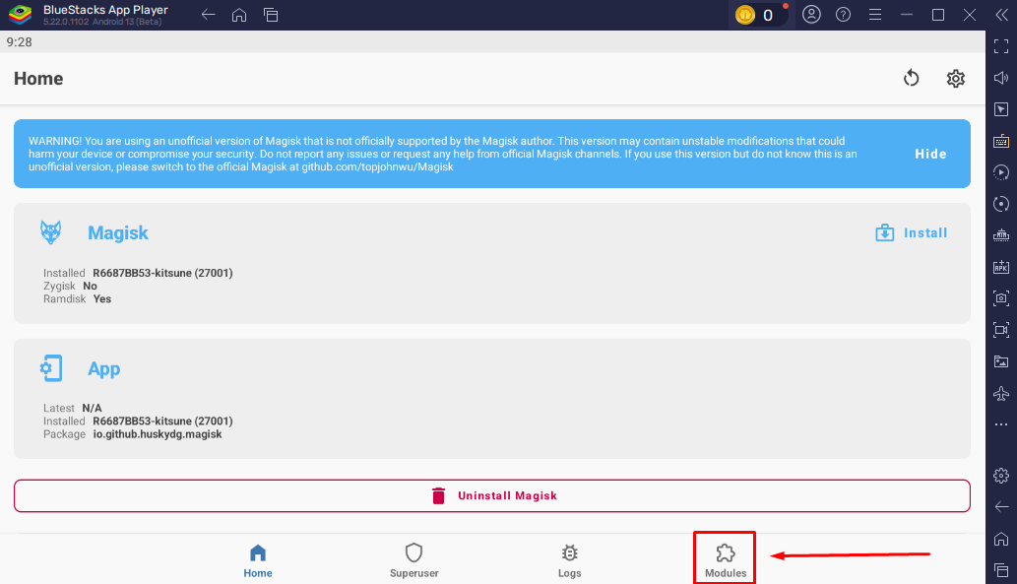The width and height of the screenshot is (1017, 584).
Task: Click the BlueStacks home icon in title bar
Action: coord(239,14)
